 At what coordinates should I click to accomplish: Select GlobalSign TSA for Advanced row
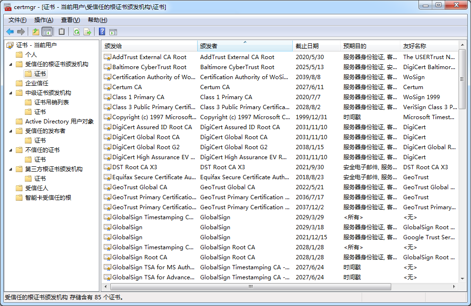pyautogui.click(x=280, y=277)
